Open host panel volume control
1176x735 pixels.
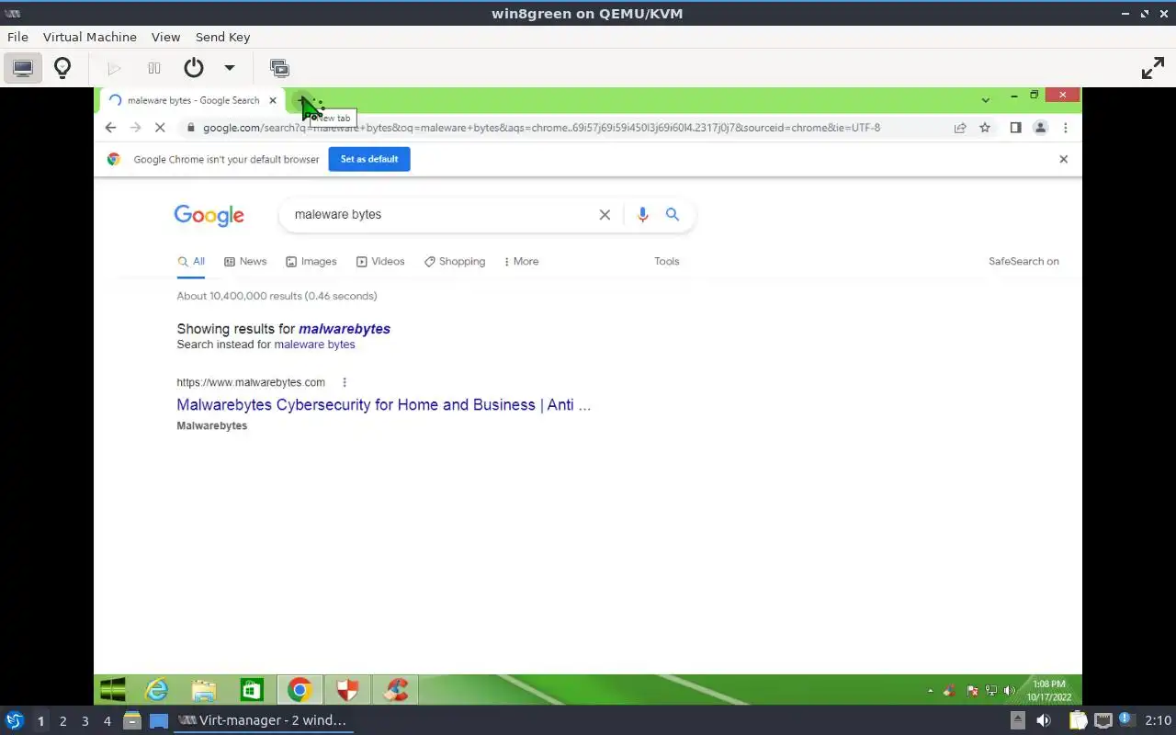[1044, 720]
